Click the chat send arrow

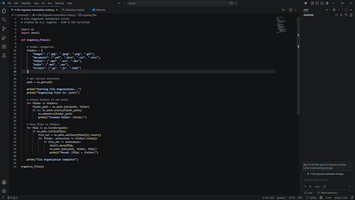pyautogui.click(x=350, y=186)
